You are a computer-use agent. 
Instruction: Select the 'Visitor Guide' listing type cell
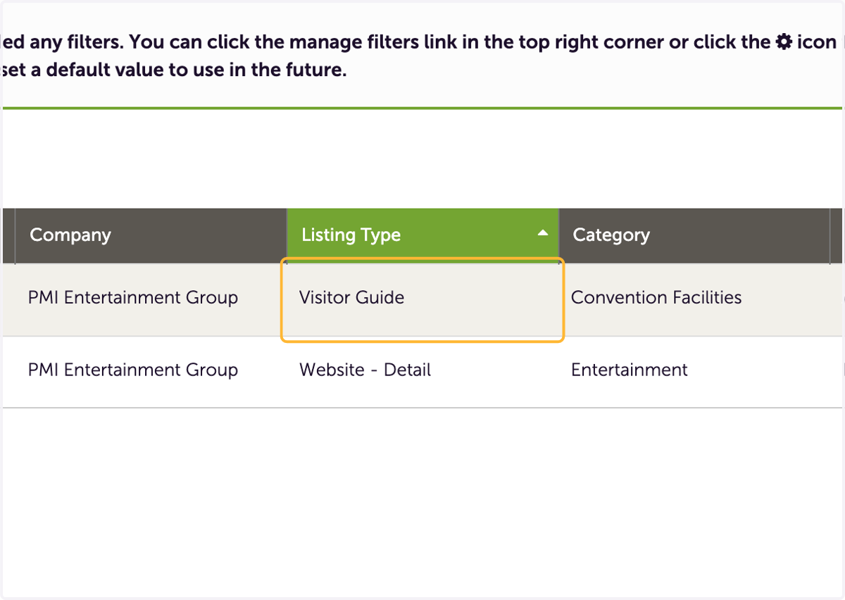click(423, 300)
